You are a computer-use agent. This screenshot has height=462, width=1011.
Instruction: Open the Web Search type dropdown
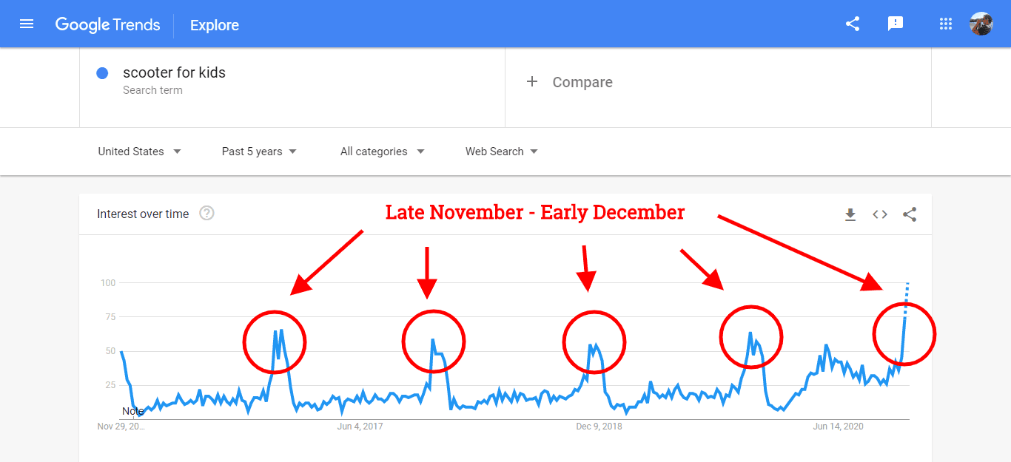[501, 152]
